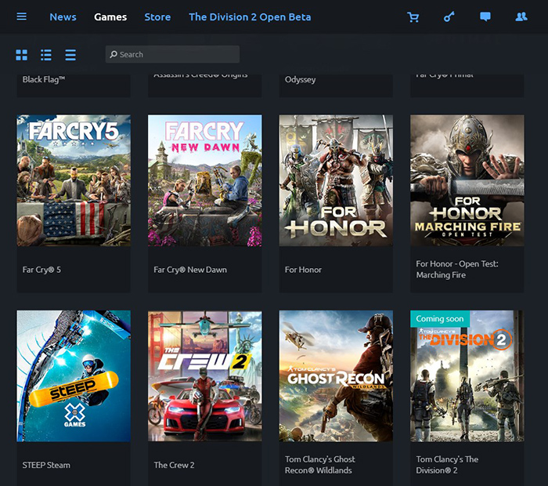Screen dimensions: 548x486
Task: Click 'For Honor - Open Test: Marching Fire'
Action: (x=457, y=270)
